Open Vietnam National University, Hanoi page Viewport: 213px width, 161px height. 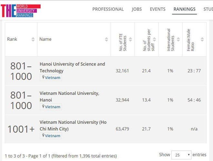69,96
